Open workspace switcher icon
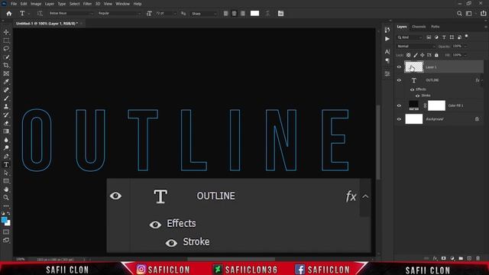The width and height of the screenshot is (489, 275). (x=468, y=14)
